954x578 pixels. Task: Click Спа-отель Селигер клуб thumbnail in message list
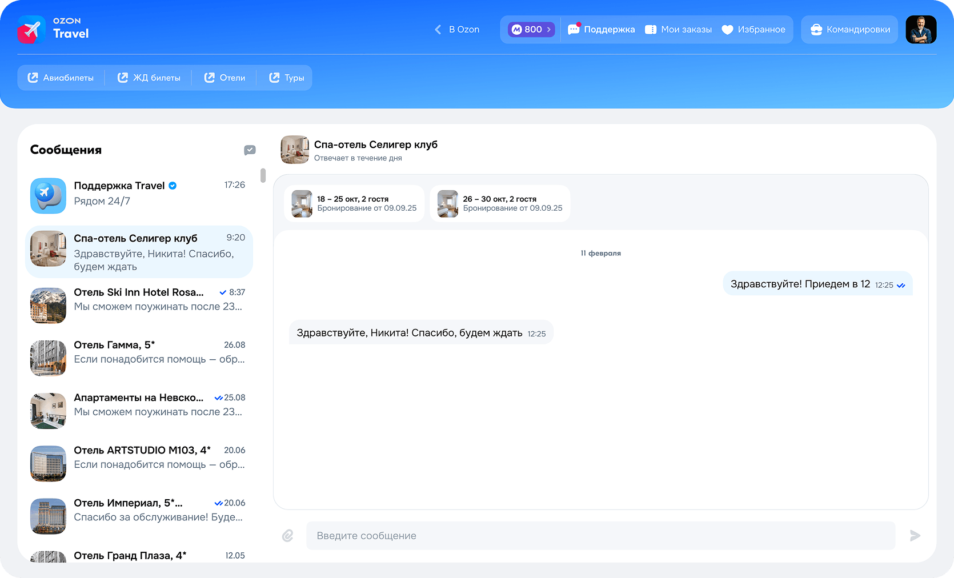tap(48, 248)
